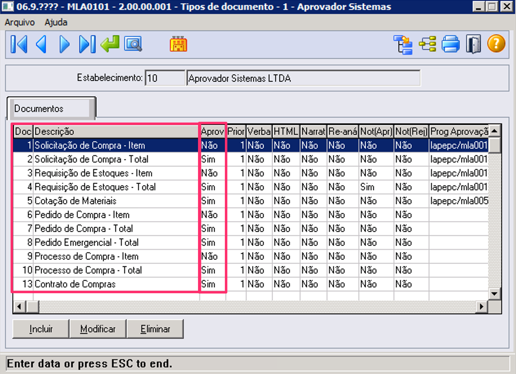Click the Eliminar button
This screenshot has width=516, height=374.
[x=155, y=329]
